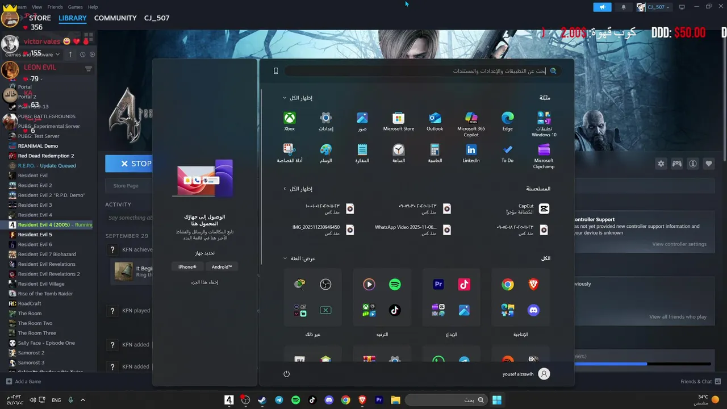Open Discord in the الإنتاجية category

(x=533, y=310)
